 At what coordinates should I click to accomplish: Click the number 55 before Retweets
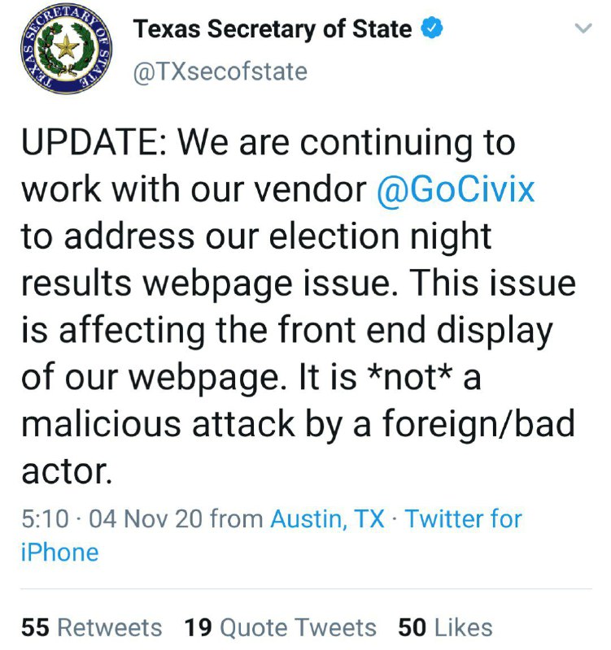[35, 627]
